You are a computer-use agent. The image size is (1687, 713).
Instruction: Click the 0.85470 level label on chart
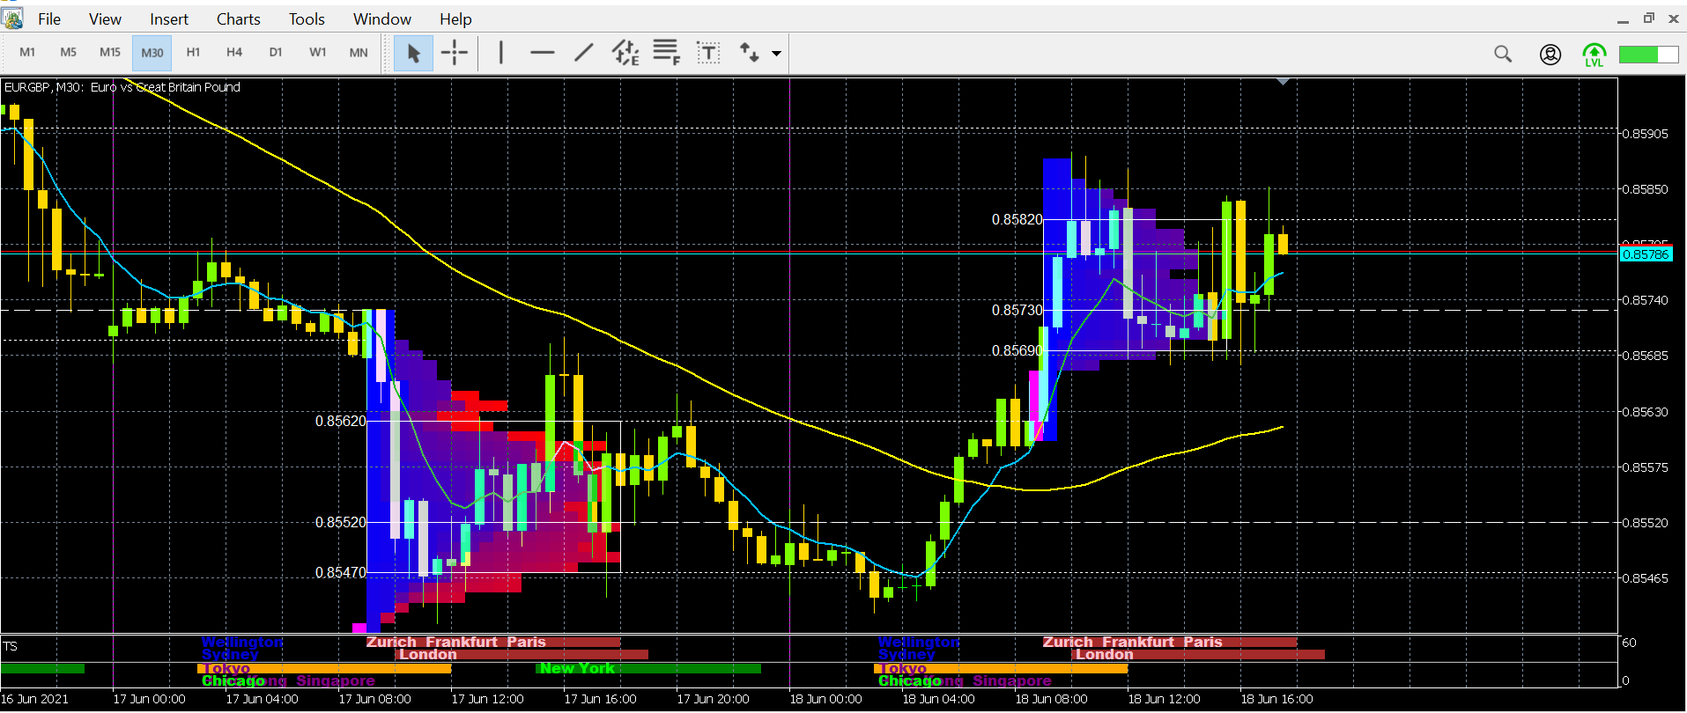pyautogui.click(x=341, y=572)
